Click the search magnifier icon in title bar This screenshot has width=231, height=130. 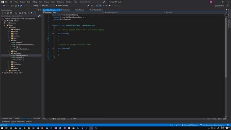tap(104, 2)
